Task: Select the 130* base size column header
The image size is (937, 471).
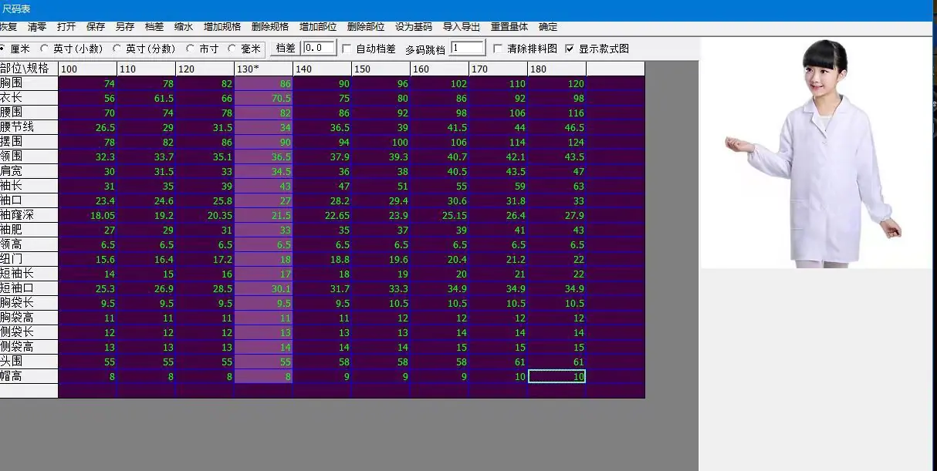Action: [x=264, y=69]
